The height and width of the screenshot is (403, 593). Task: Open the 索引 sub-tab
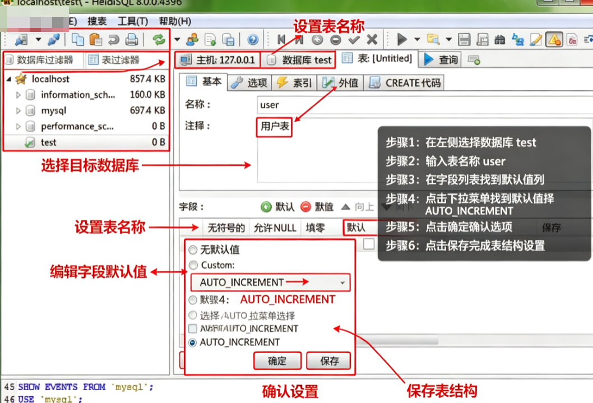pyautogui.click(x=294, y=83)
